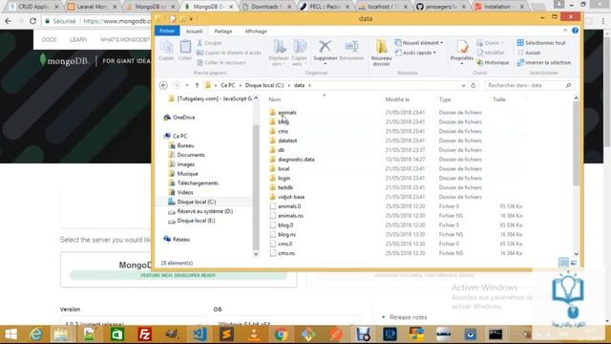
Task: Go back with Explorer back arrow
Action: (163, 85)
